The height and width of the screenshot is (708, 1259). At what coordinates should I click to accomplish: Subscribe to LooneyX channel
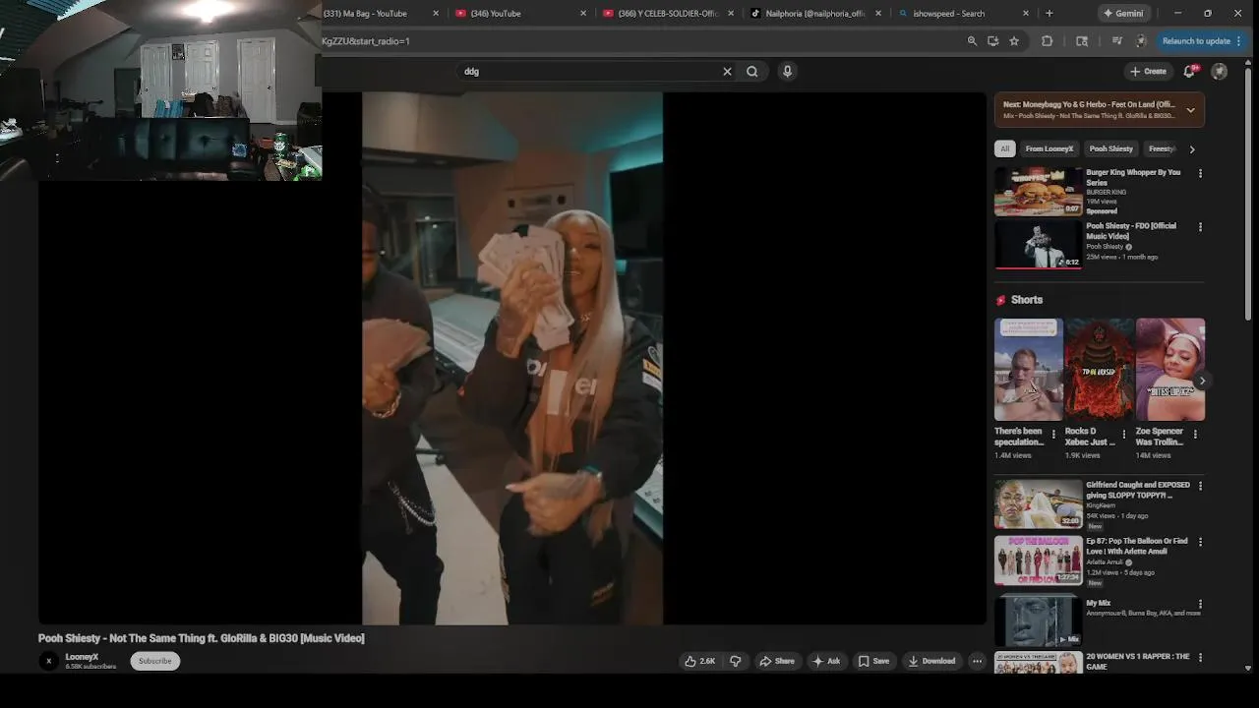(x=154, y=661)
